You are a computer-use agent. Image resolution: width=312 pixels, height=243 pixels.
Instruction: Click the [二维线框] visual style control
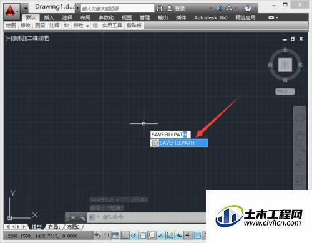tap(37, 38)
